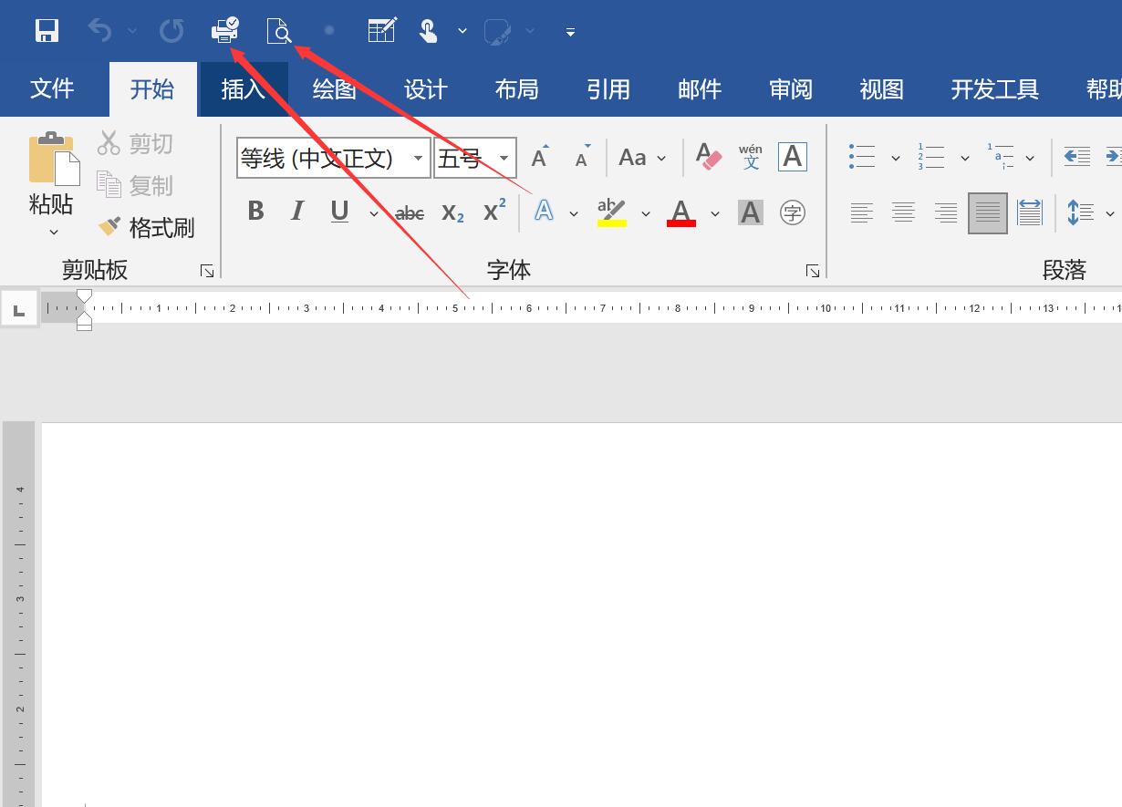Toggle italic formatting
The image size is (1122, 807).
297,212
